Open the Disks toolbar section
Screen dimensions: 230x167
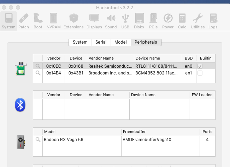[139, 21]
